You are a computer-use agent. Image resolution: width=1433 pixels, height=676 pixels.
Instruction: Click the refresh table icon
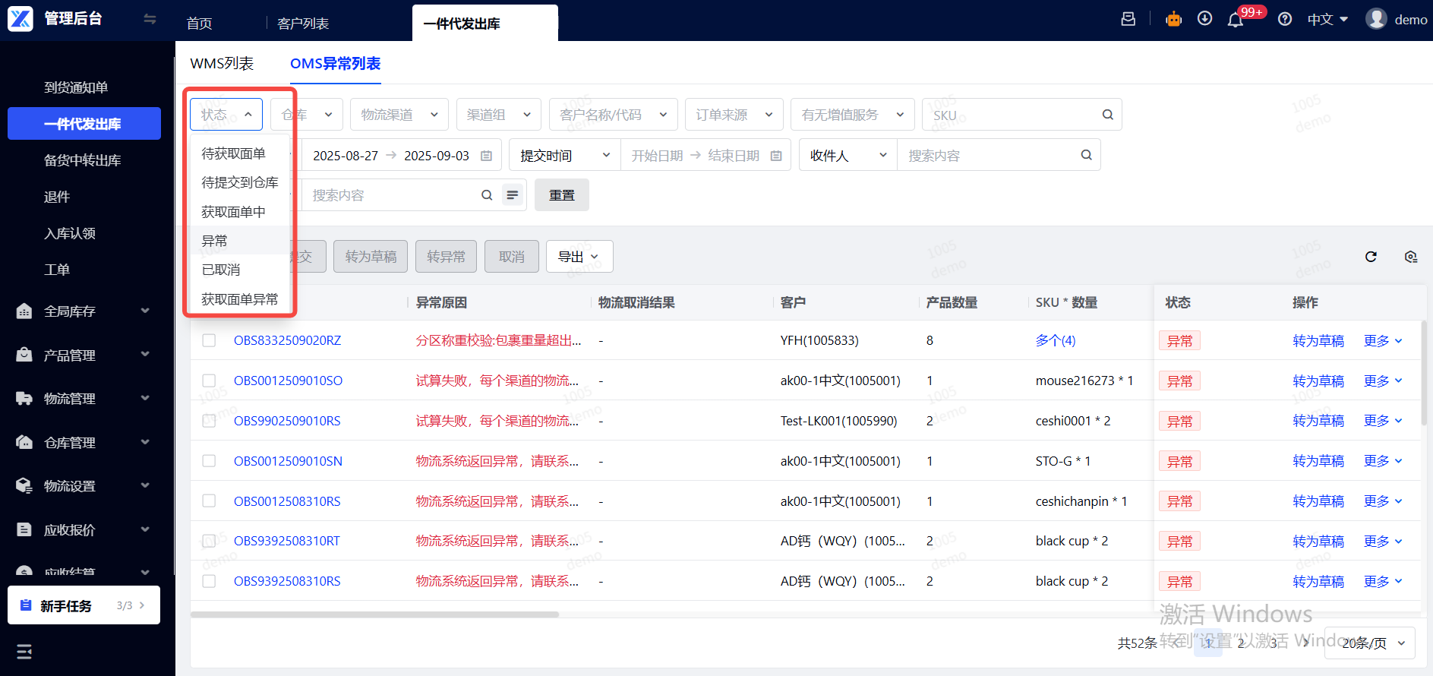point(1371,257)
